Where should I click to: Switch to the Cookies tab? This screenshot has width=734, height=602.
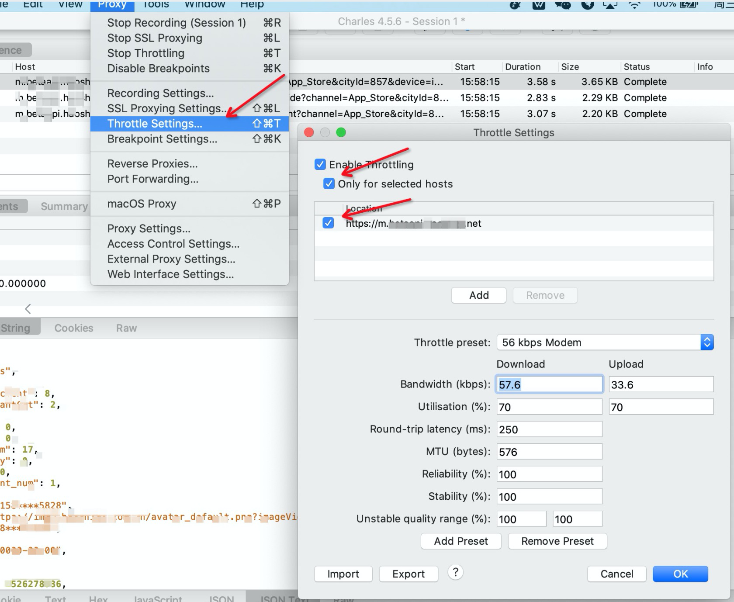click(x=74, y=328)
